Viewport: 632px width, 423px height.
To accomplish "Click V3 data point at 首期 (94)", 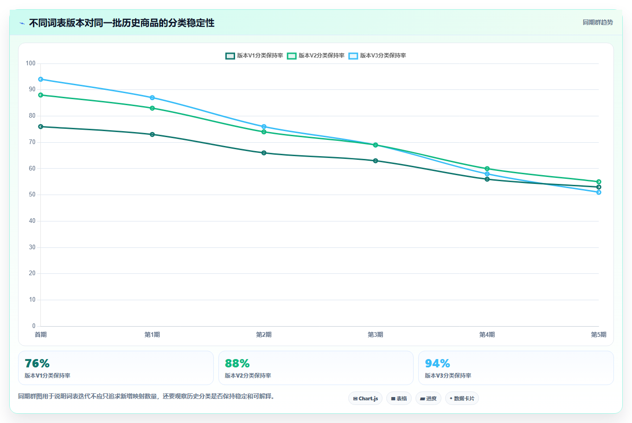I will pyautogui.click(x=41, y=79).
